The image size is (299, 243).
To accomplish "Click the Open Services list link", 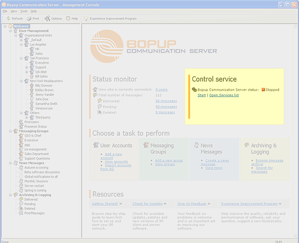I will click(224, 95).
